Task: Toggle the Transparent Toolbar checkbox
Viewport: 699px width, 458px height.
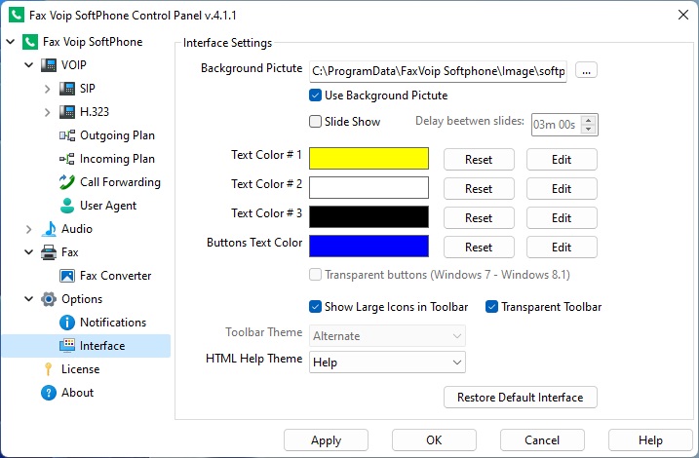Action: [491, 307]
